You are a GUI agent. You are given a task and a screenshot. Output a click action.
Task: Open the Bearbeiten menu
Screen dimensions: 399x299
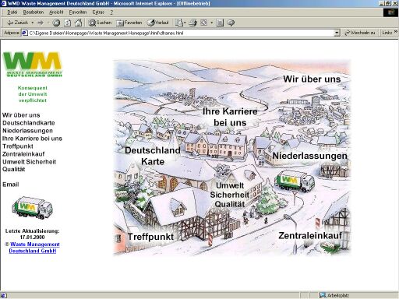(34, 12)
